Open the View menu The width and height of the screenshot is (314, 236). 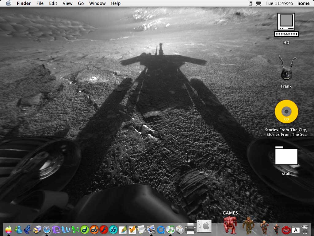point(67,3)
